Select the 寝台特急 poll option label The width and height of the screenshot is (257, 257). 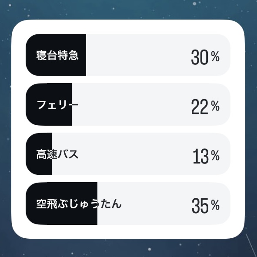click(57, 55)
